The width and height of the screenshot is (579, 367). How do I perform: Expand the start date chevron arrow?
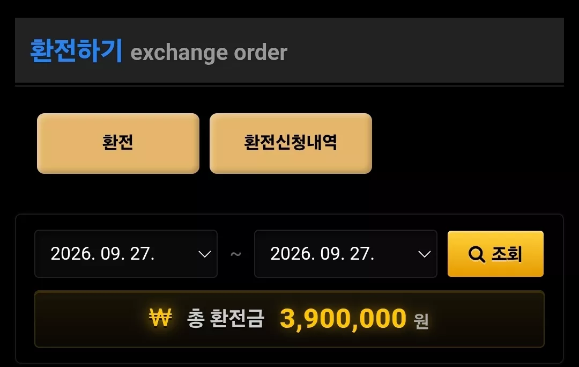click(x=204, y=254)
